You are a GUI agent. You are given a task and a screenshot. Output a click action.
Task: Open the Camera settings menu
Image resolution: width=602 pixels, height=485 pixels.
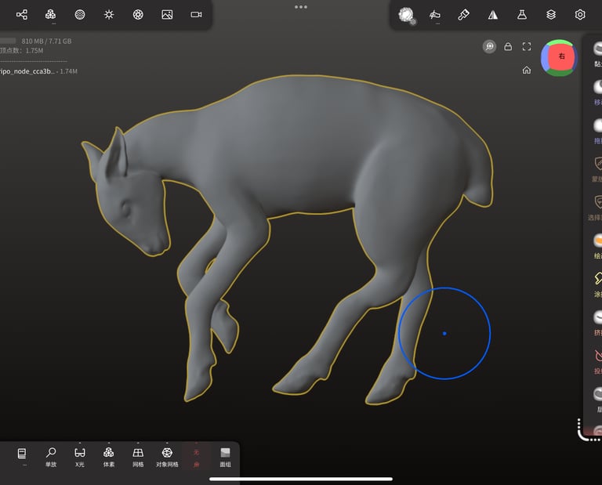coord(196,15)
